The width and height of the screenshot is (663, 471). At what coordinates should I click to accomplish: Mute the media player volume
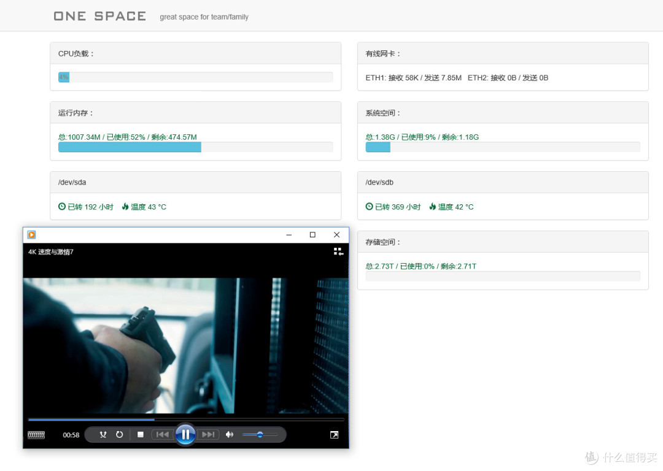[x=229, y=434]
